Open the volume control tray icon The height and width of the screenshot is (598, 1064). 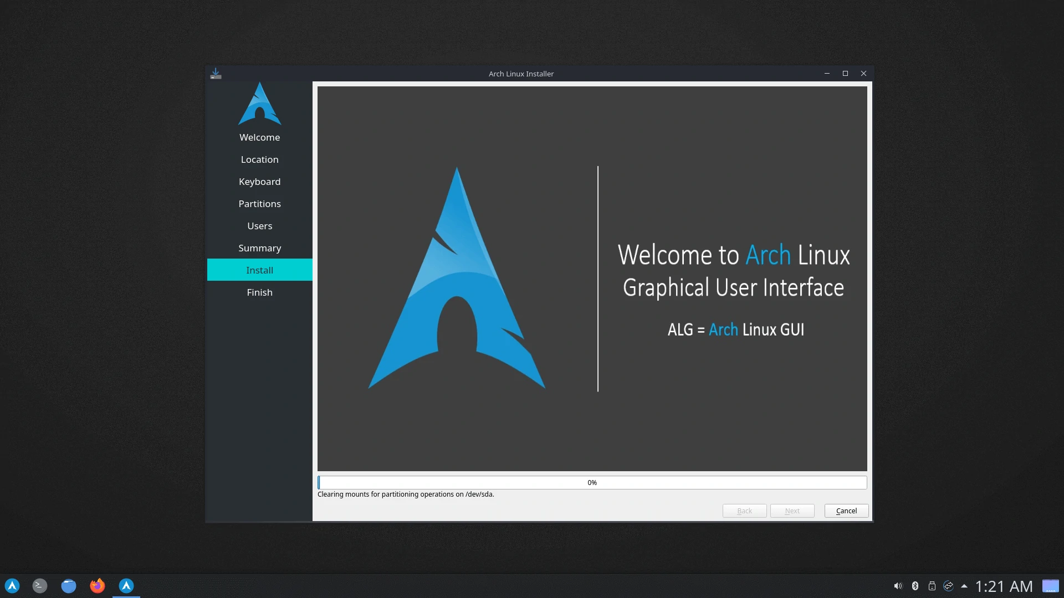point(898,586)
